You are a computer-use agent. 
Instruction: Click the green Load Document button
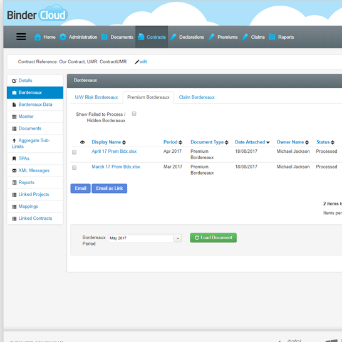[x=214, y=237]
